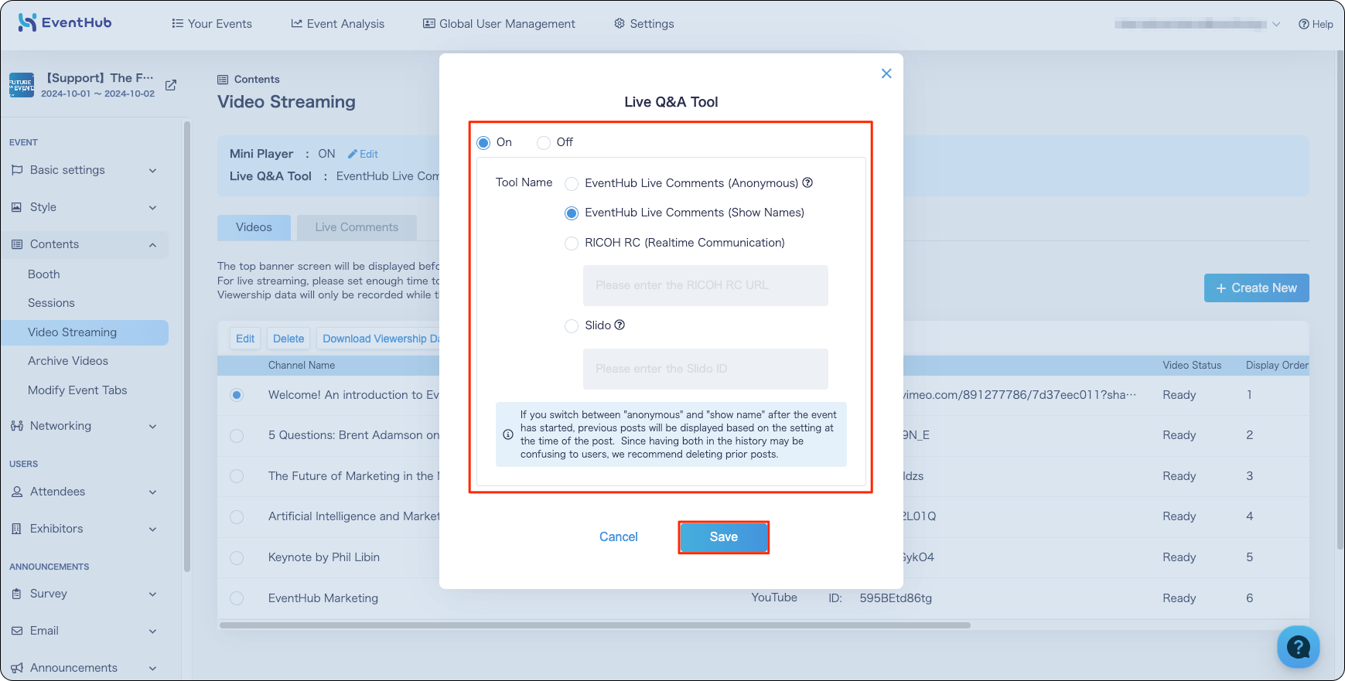
Task: Click the Contents breadcrumb icon
Action: coord(223,80)
